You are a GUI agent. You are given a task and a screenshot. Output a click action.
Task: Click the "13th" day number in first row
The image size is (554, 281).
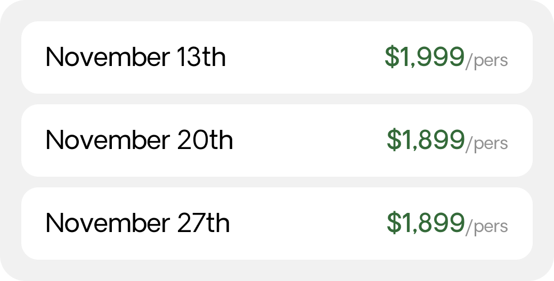click(x=201, y=57)
